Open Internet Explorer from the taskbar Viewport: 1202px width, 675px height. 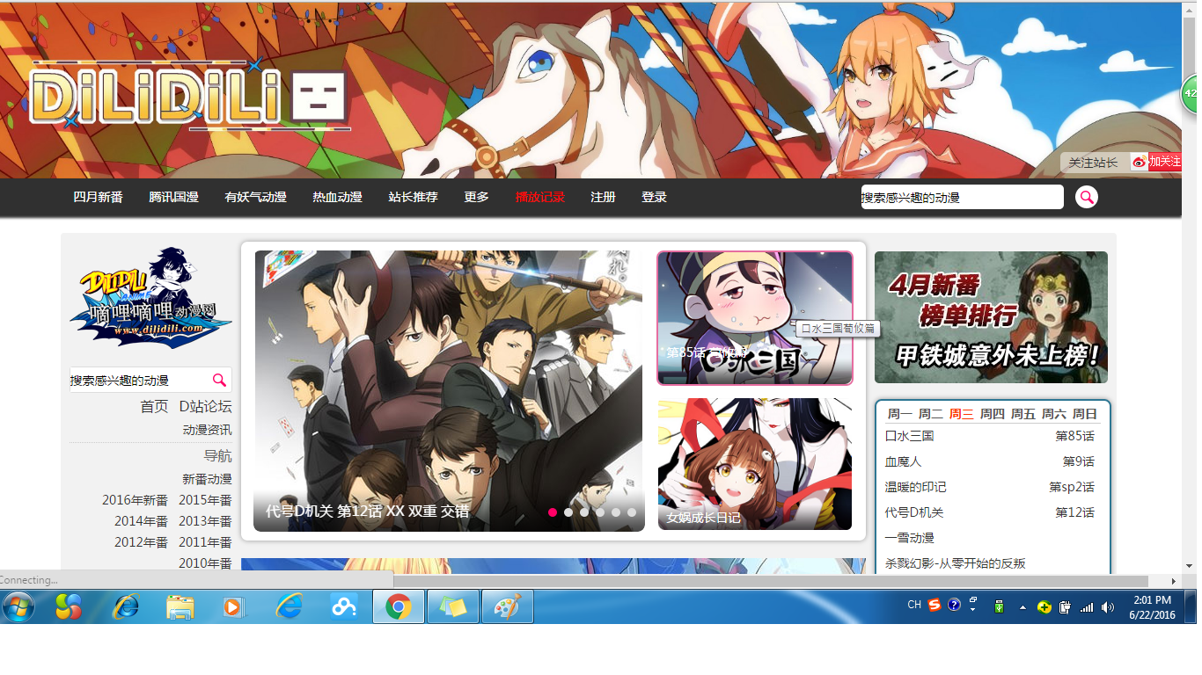click(126, 606)
